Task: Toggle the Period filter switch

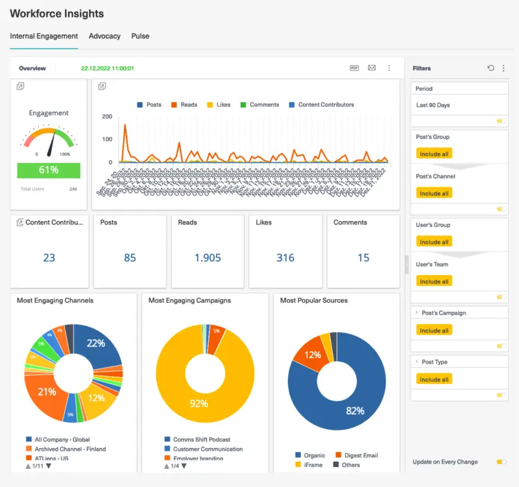Action: (501, 121)
